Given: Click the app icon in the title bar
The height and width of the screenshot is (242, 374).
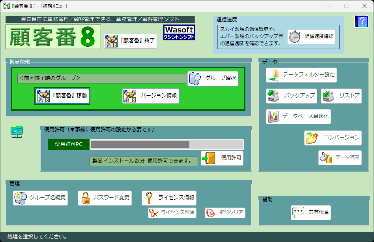Looking at the screenshot, I should click(x=7, y=6).
